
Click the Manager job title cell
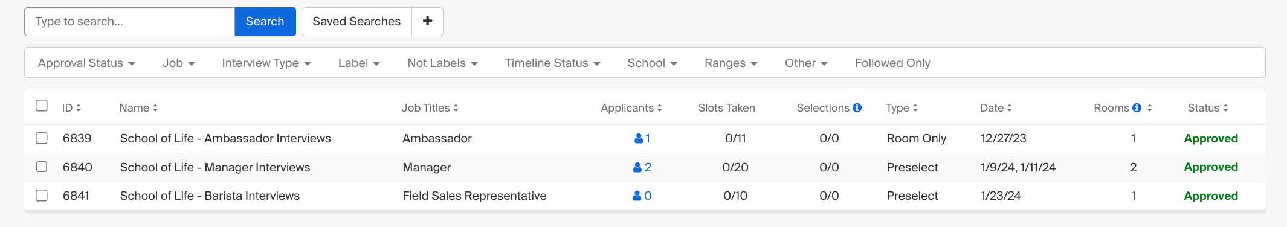pyautogui.click(x=427, y=167)
